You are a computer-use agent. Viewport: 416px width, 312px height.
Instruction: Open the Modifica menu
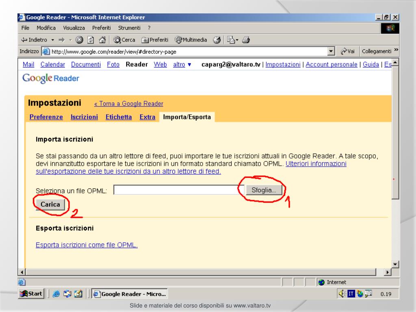46,28
